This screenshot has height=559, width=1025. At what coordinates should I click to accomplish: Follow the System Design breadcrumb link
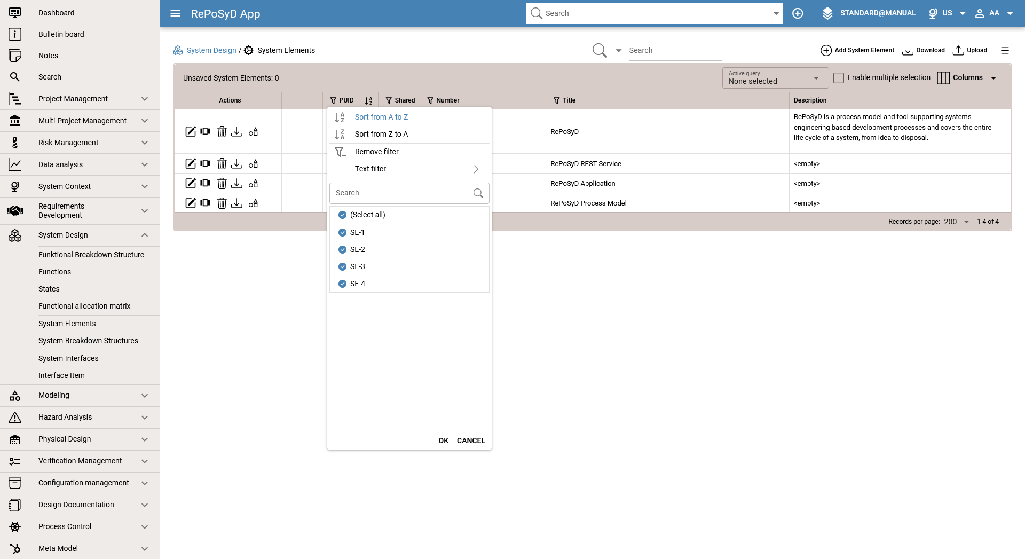tap(211, 50)
